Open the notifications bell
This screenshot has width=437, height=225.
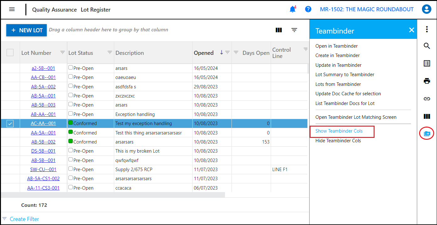click(292, 9)
